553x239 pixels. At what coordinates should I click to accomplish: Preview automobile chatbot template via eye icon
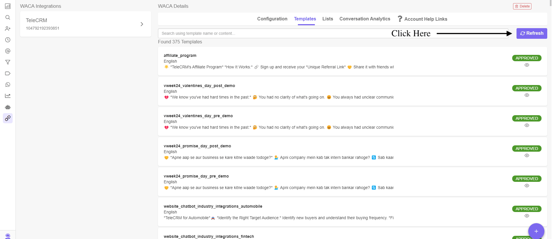point(527,216)
